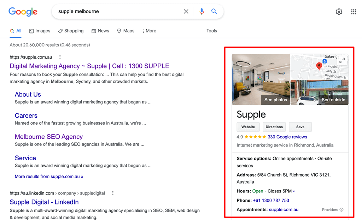Open the Careers sitelink

tap(26, 116)
